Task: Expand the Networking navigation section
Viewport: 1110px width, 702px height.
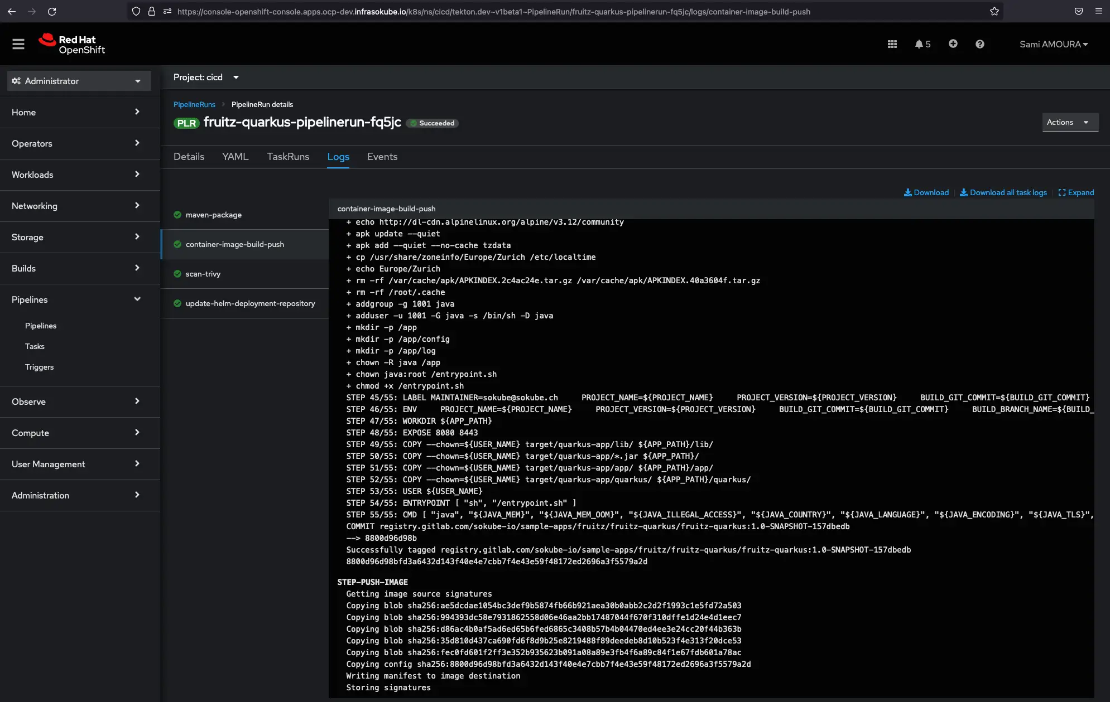Action: coord(80,206)
